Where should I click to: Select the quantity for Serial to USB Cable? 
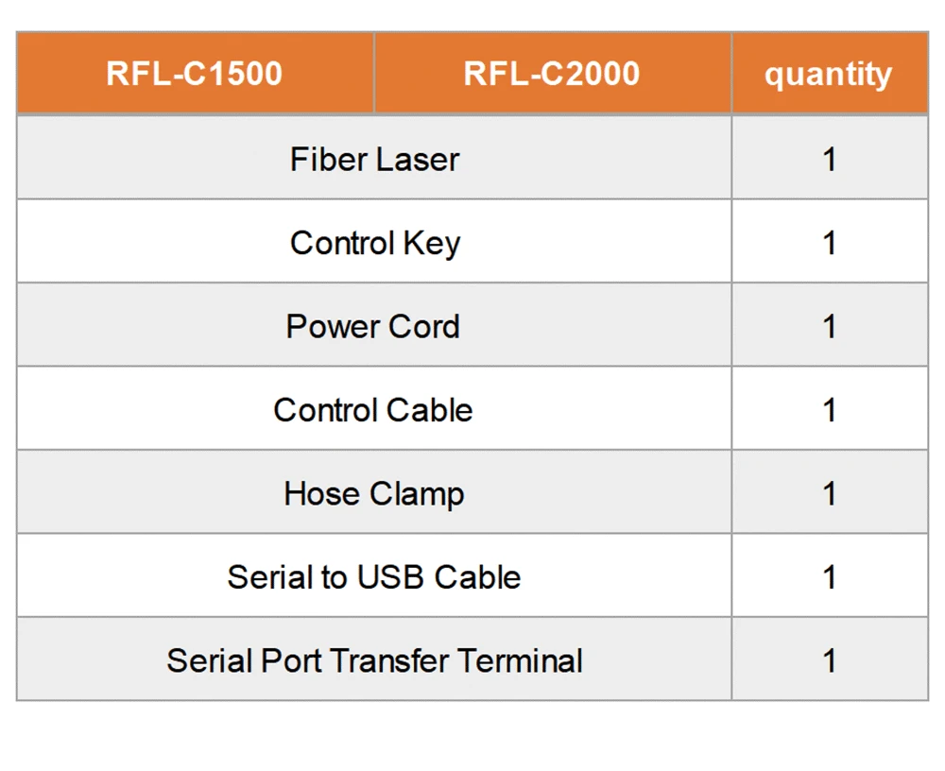coord(829,577)
